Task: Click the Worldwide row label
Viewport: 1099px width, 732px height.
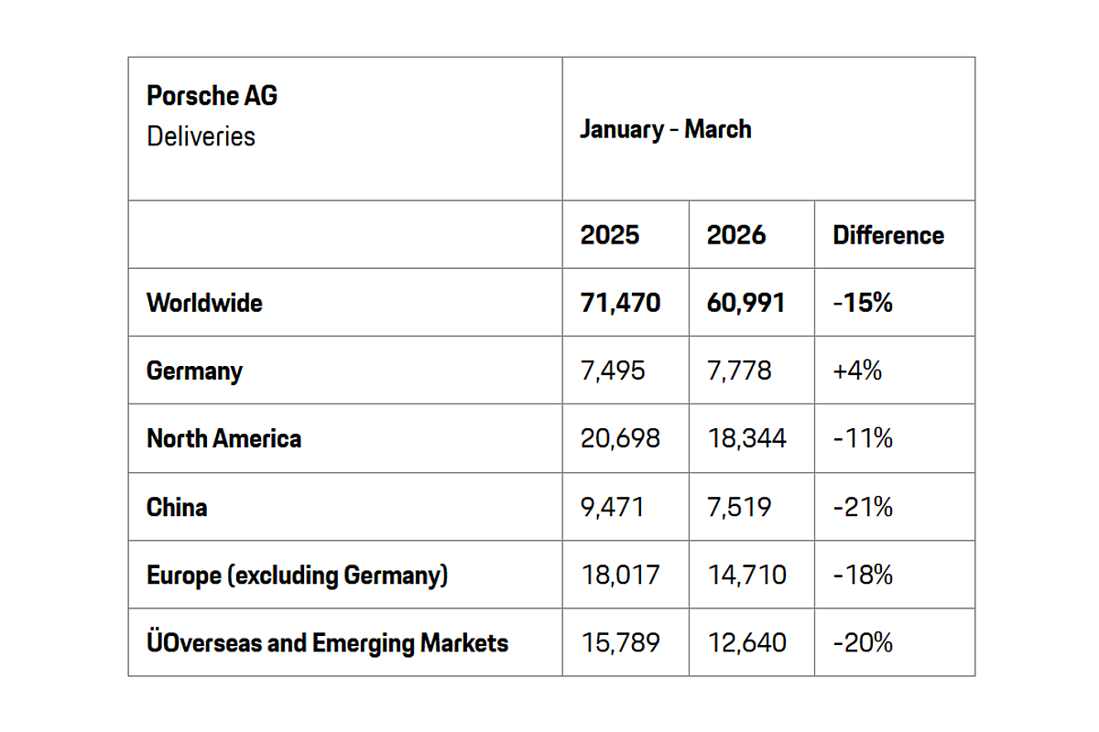Action: pyautogui.click(x=204, y=303)
